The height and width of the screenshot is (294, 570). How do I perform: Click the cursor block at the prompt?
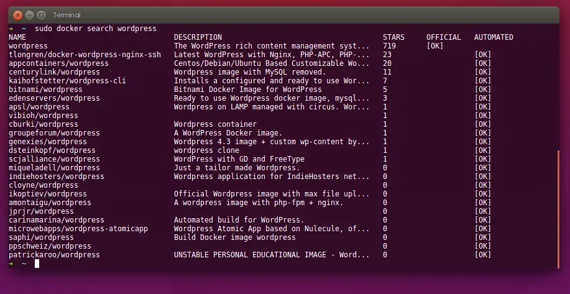(37, 264)
